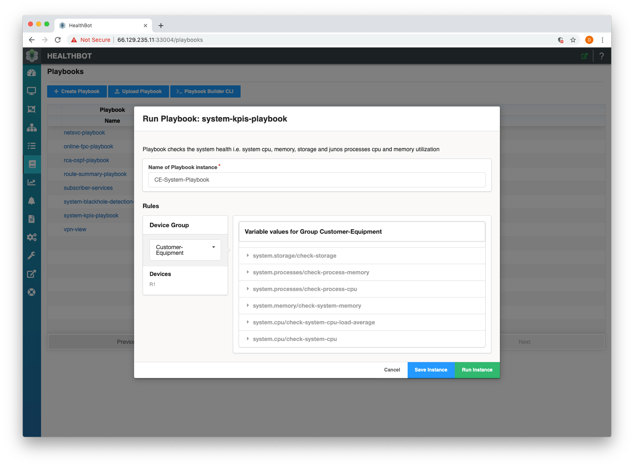The width and height of the screenshot is (634, 467).
Task: Open the Chrome browser menu
Action: tap(603, 40)
